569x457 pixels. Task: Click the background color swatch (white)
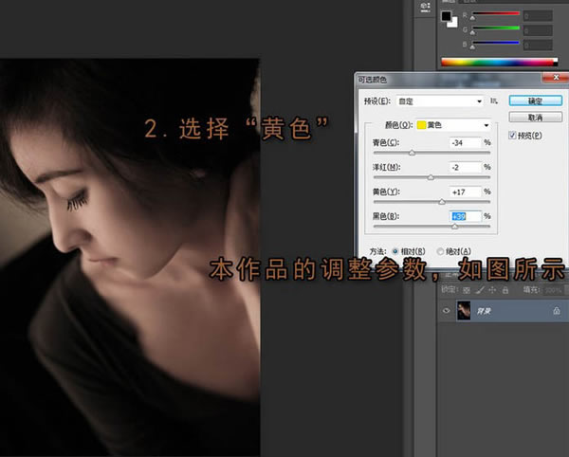coord(453,24)
